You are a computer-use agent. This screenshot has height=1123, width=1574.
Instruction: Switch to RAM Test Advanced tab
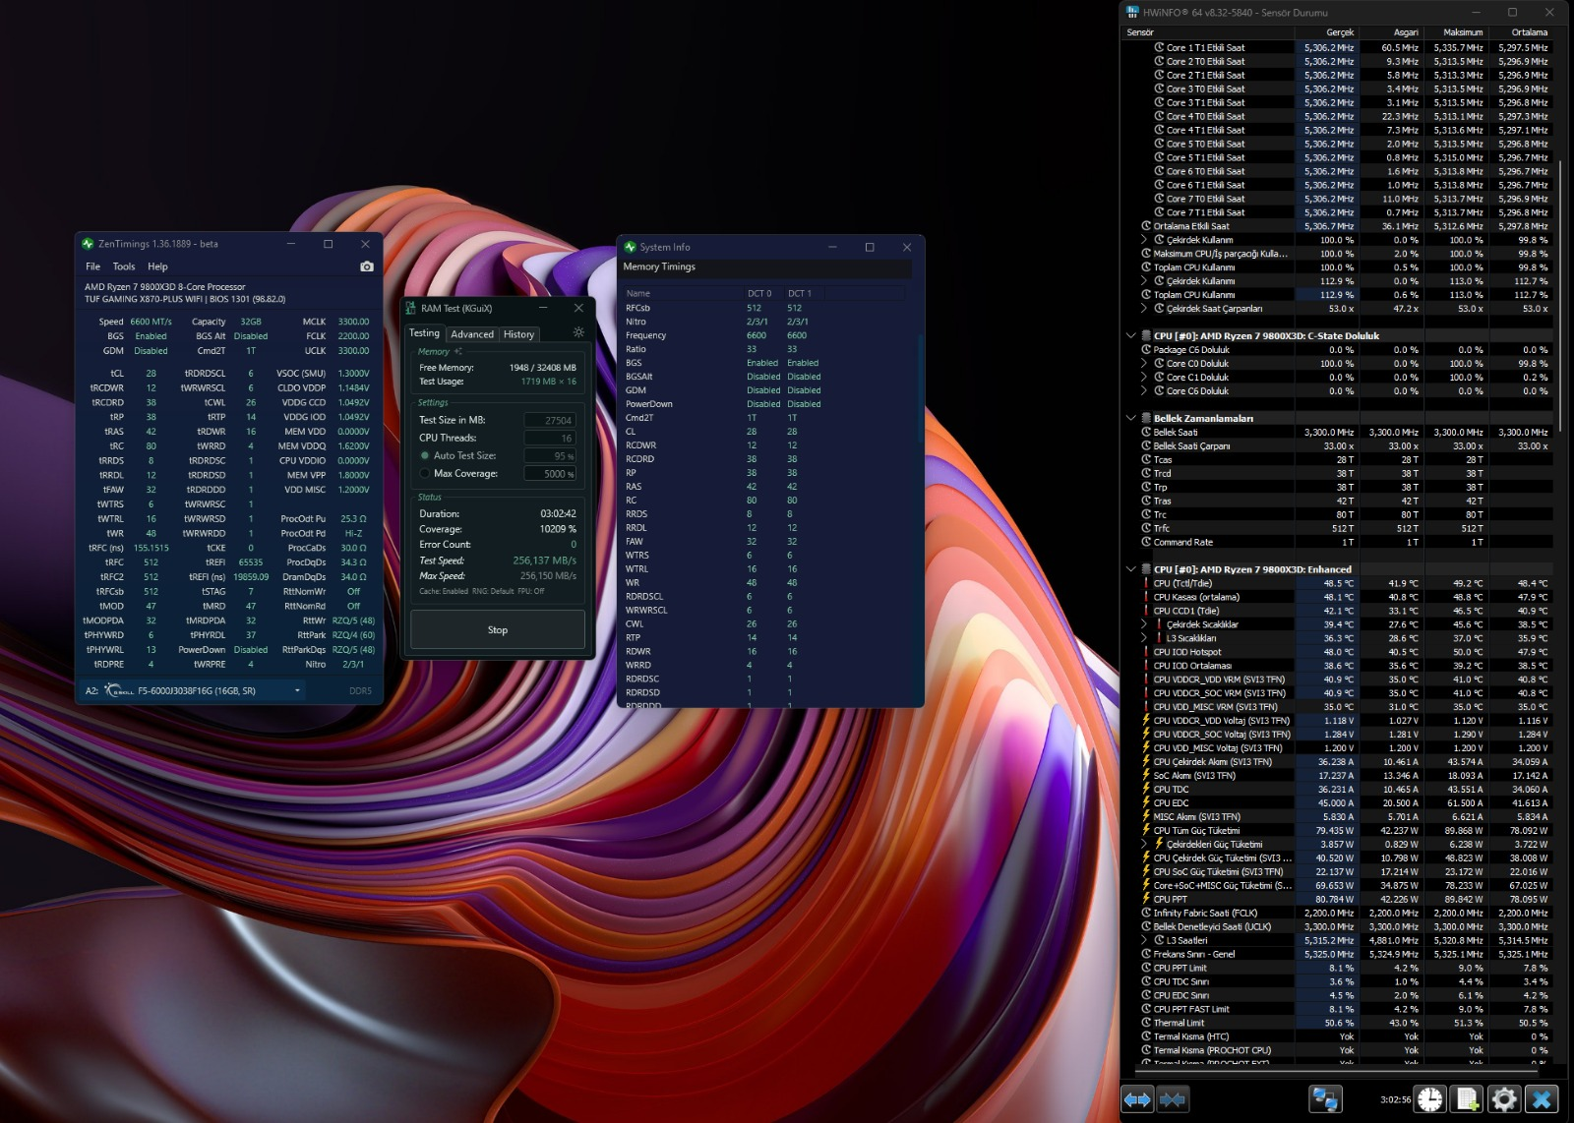pyautogui.click(x=472, y=334)
